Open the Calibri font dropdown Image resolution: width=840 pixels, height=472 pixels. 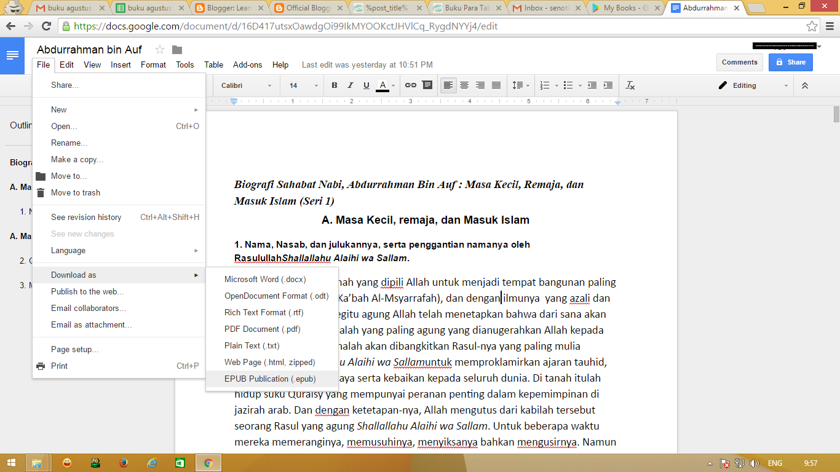coord(246,85)
